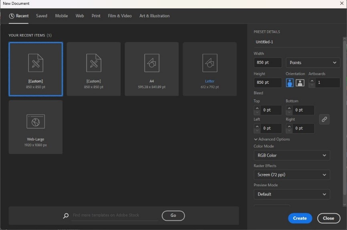
Task: Click the search magnifier icon
Action: 66,216
